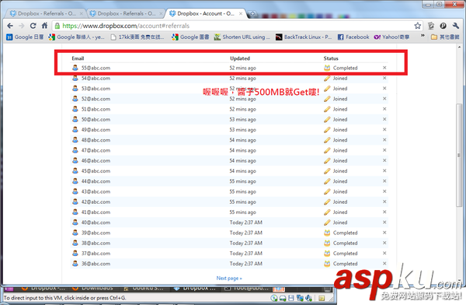Click page vertical scrollbar thumb
The image size is (466, 305).
coord(459,155)
